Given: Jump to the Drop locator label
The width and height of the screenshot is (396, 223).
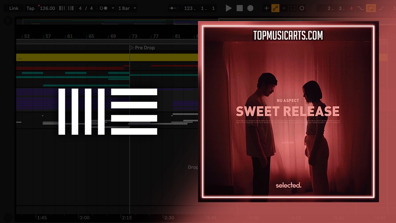Looking at the screenshot, I should pyautogui.click(x=193, y=167).
